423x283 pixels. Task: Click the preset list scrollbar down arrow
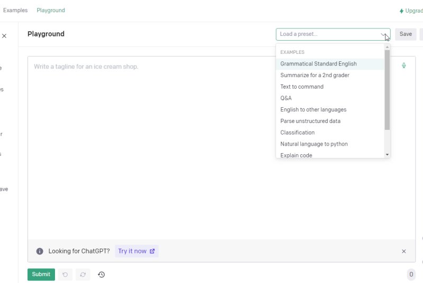(387, 155)
